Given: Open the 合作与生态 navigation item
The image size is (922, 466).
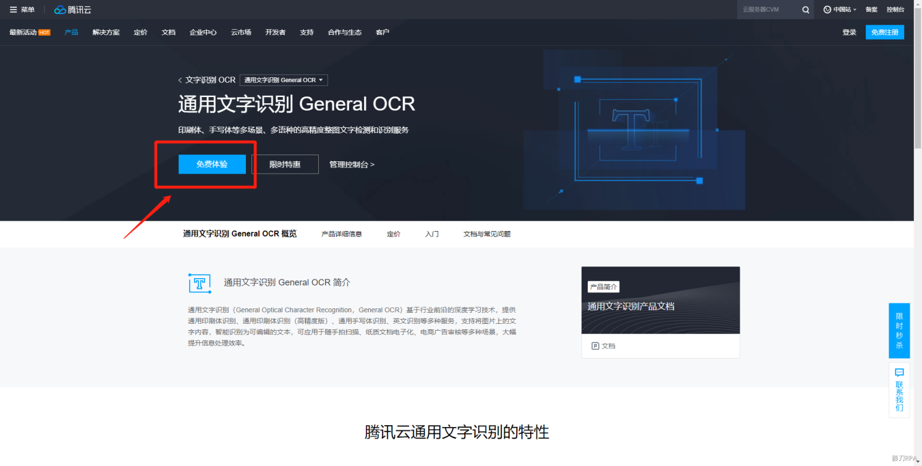Looking at the screenshot, I should pyautogui.click(x=345, y=32).
